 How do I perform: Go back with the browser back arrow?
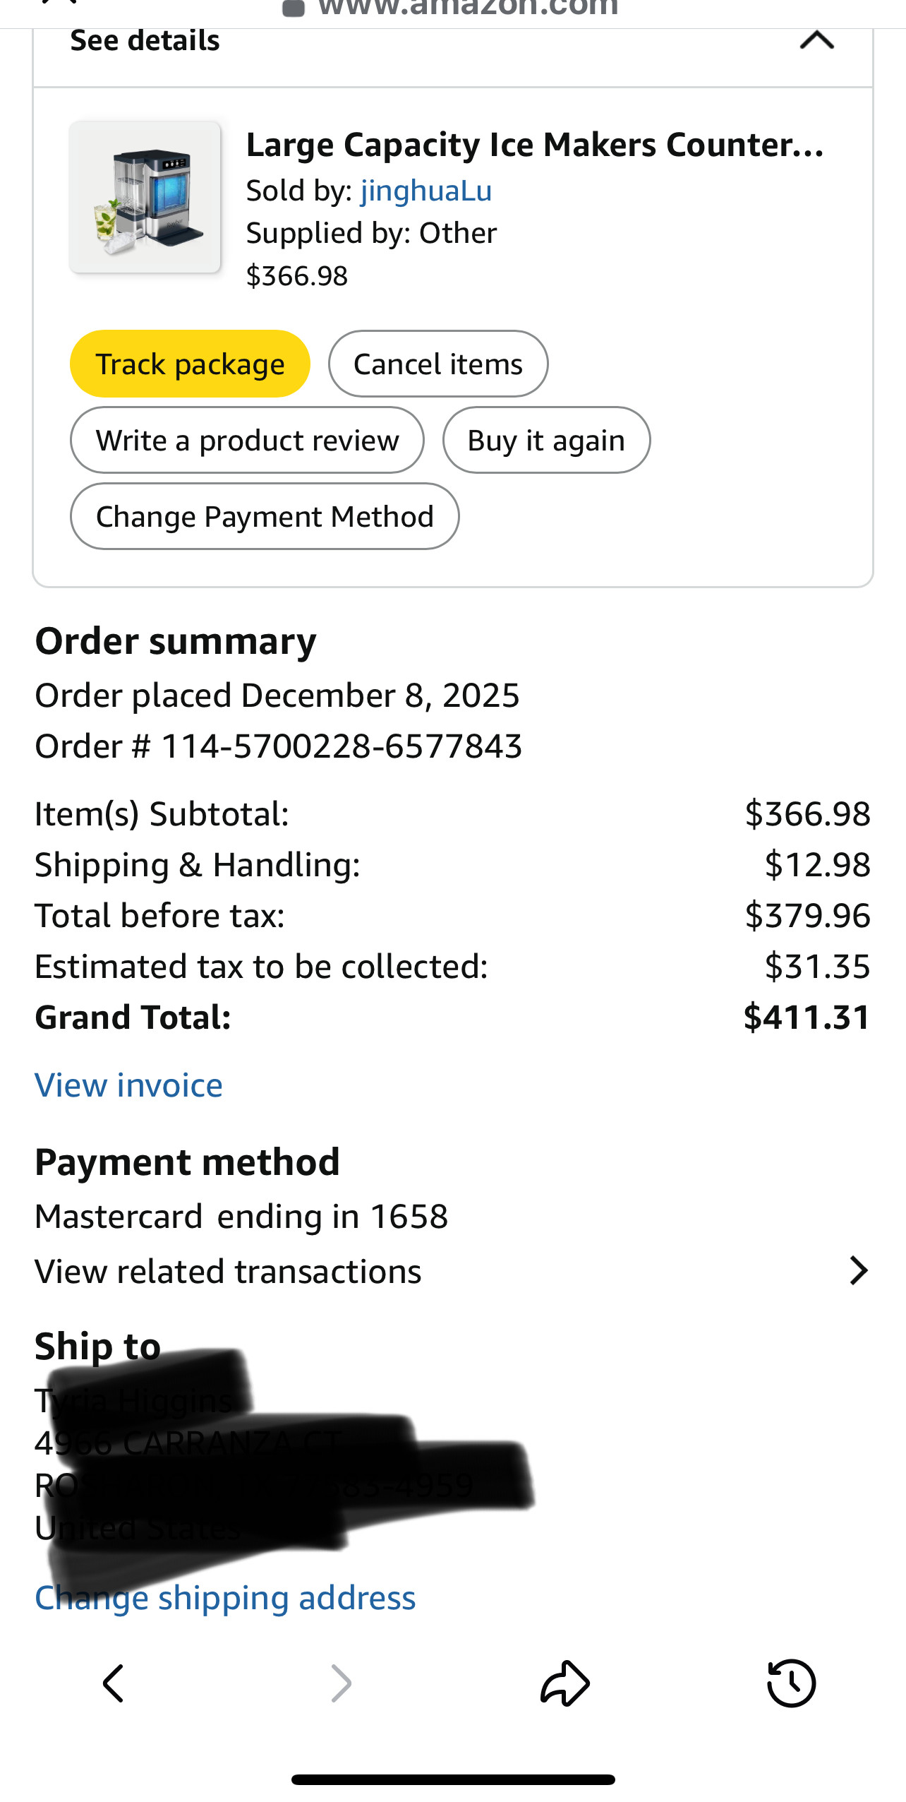click(x=114, y=1683)
